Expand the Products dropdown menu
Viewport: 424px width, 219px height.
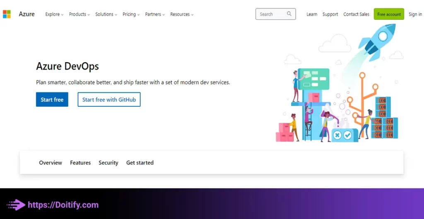79,14
